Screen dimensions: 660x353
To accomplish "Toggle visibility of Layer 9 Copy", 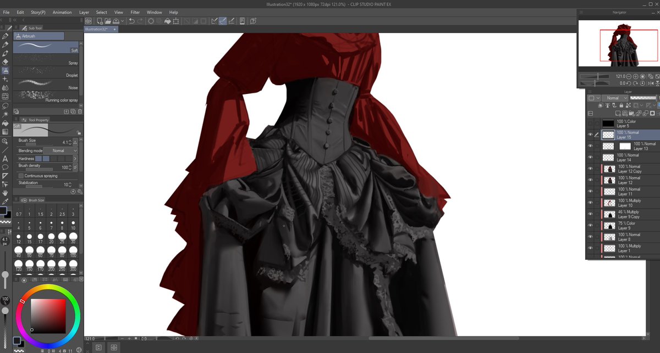I will coord(590,214).
